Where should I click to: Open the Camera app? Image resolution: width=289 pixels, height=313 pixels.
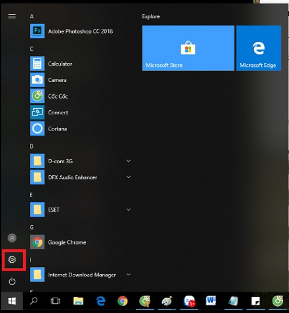coord(57,80)
